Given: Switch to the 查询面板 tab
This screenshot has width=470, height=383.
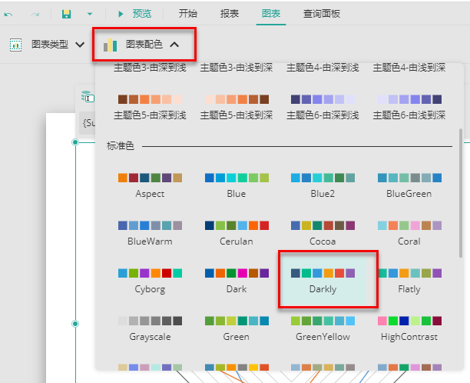Looking at the screenshot, I should pos(322,14).
